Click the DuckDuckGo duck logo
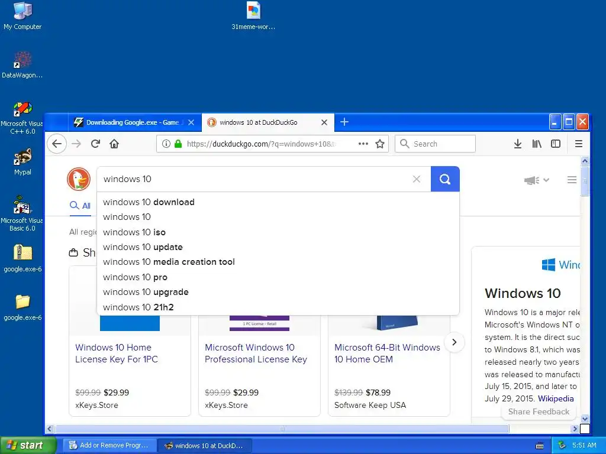Viewport: 606px width, 454px height. point(79,179)
